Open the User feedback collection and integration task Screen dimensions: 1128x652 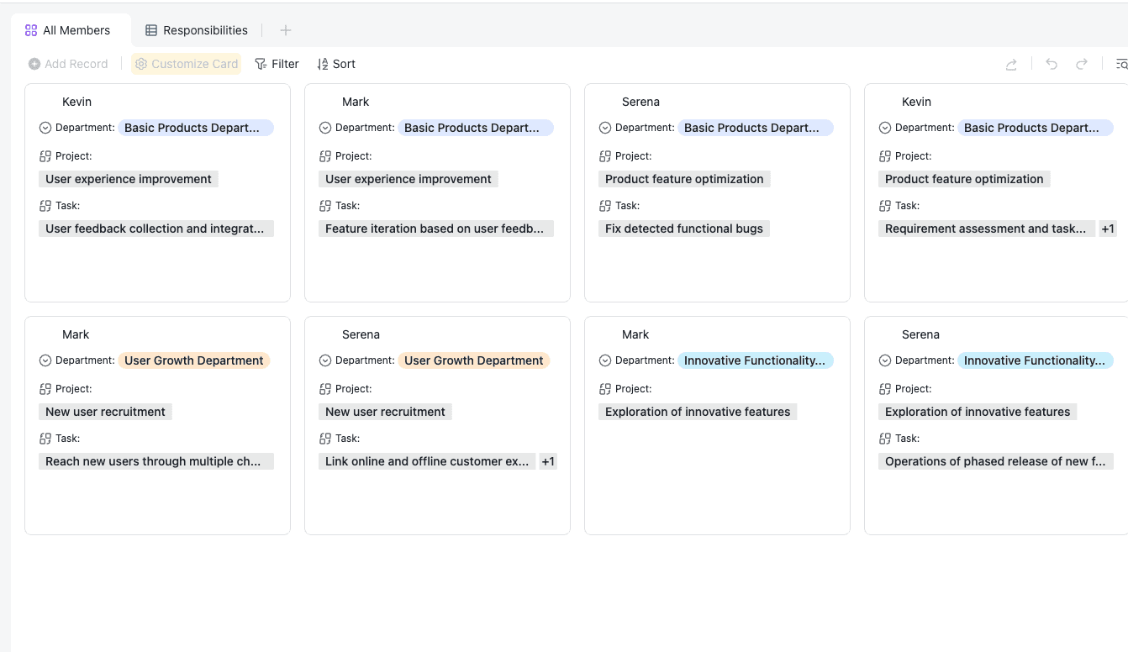point(155,229)
